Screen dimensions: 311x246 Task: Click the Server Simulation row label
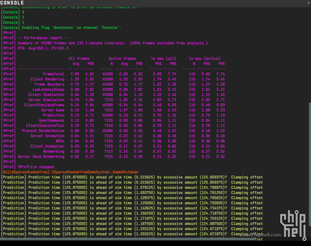[x=46, y=100]
